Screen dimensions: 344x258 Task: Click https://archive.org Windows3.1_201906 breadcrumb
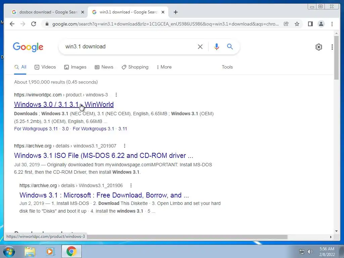71,185
